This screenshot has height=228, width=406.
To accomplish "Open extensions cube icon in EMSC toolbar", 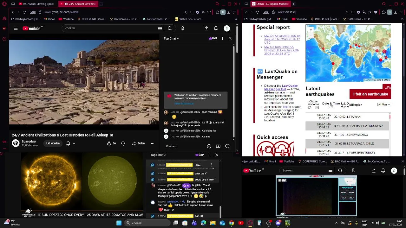I will [x=384, y=12].
